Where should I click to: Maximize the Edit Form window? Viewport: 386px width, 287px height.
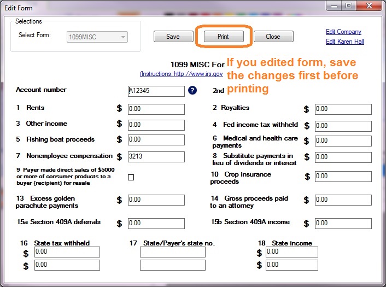click(x=348, y=6)
